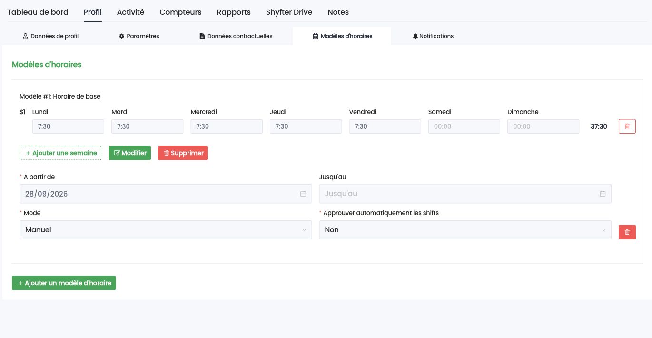Click the A partir de date field

[166, 194]
